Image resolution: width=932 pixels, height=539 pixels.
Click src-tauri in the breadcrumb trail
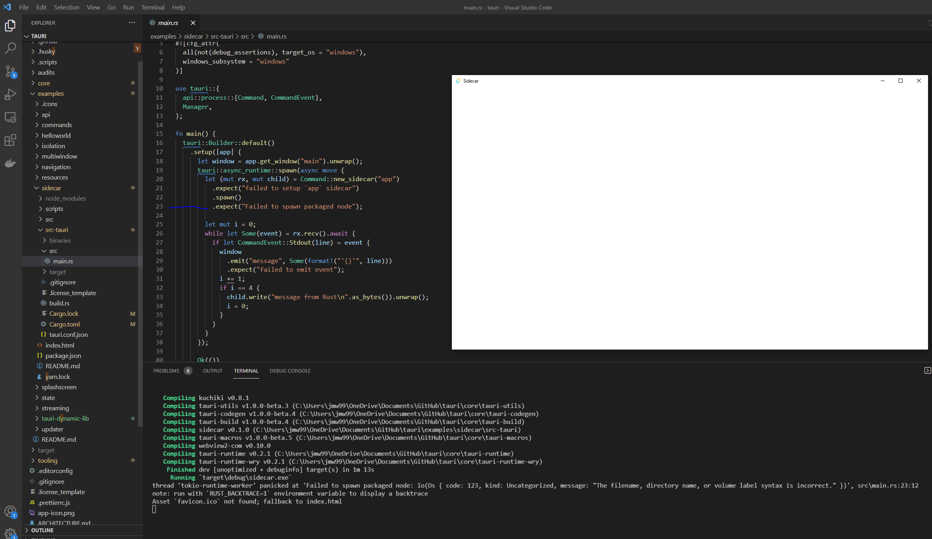222,36
